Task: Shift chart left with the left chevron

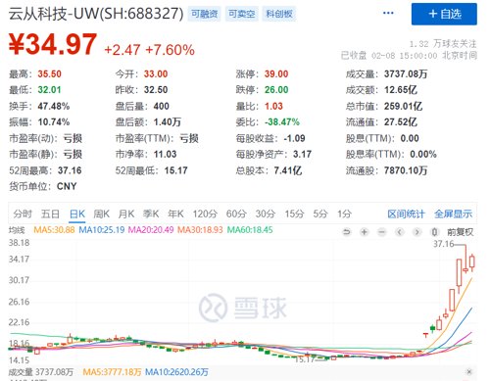Action: [399, 232]
